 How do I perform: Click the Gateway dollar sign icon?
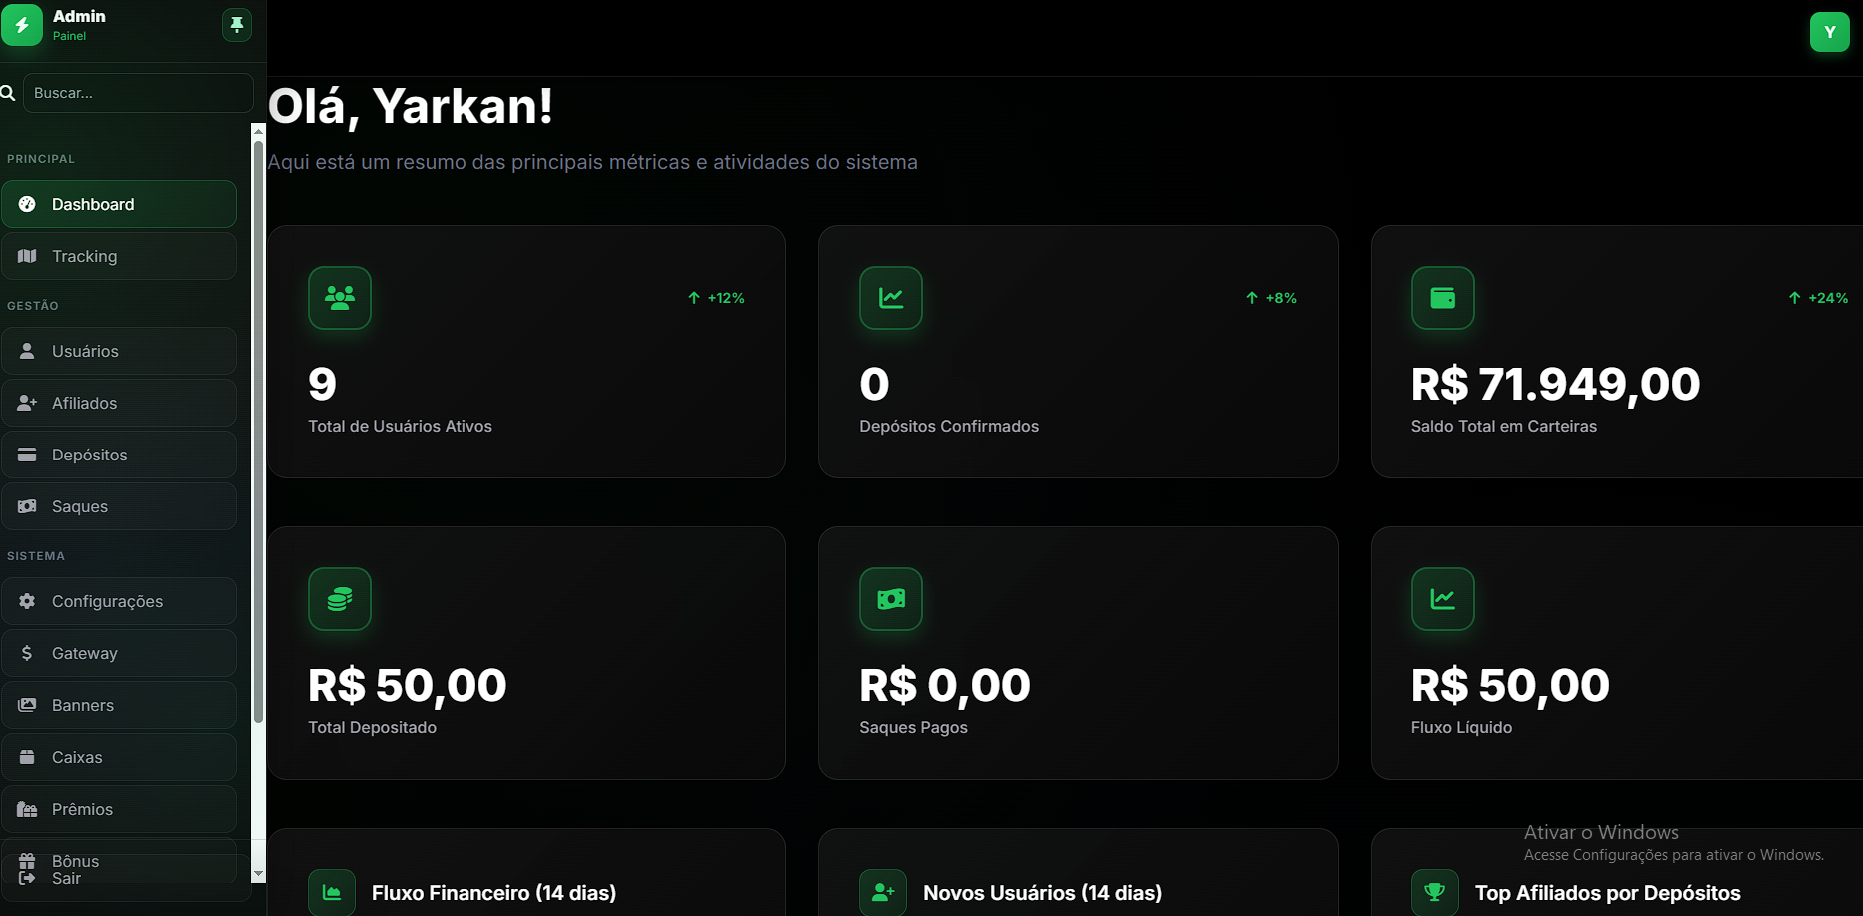(x=27, y=653)
